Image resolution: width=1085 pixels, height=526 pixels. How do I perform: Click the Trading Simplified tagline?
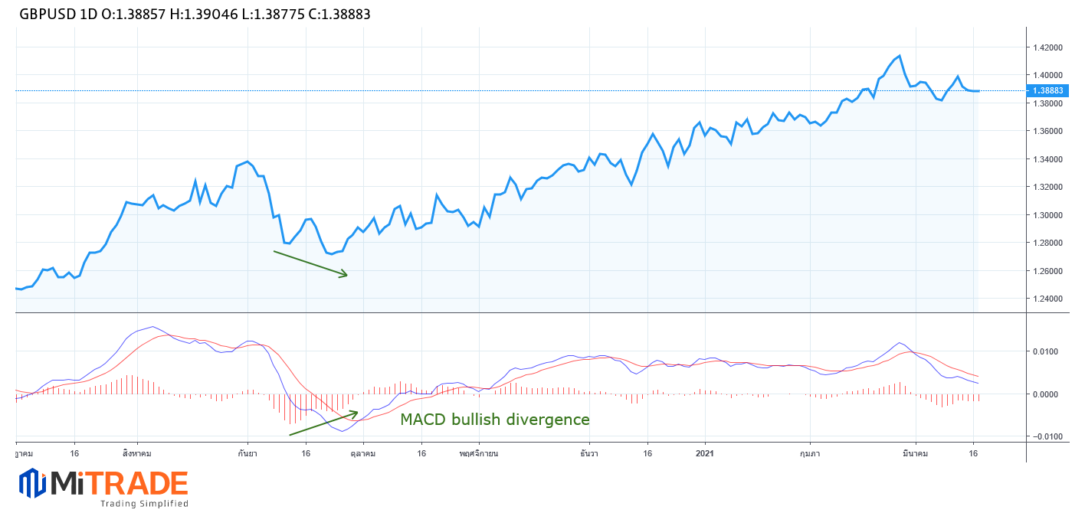(144, 504)
